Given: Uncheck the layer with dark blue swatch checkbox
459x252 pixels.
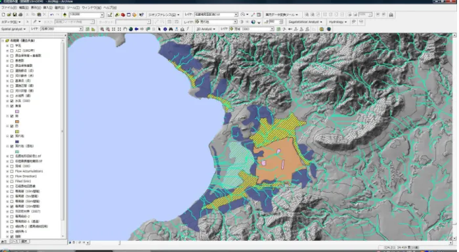Looking at the screenshot, I should [12, 136].
